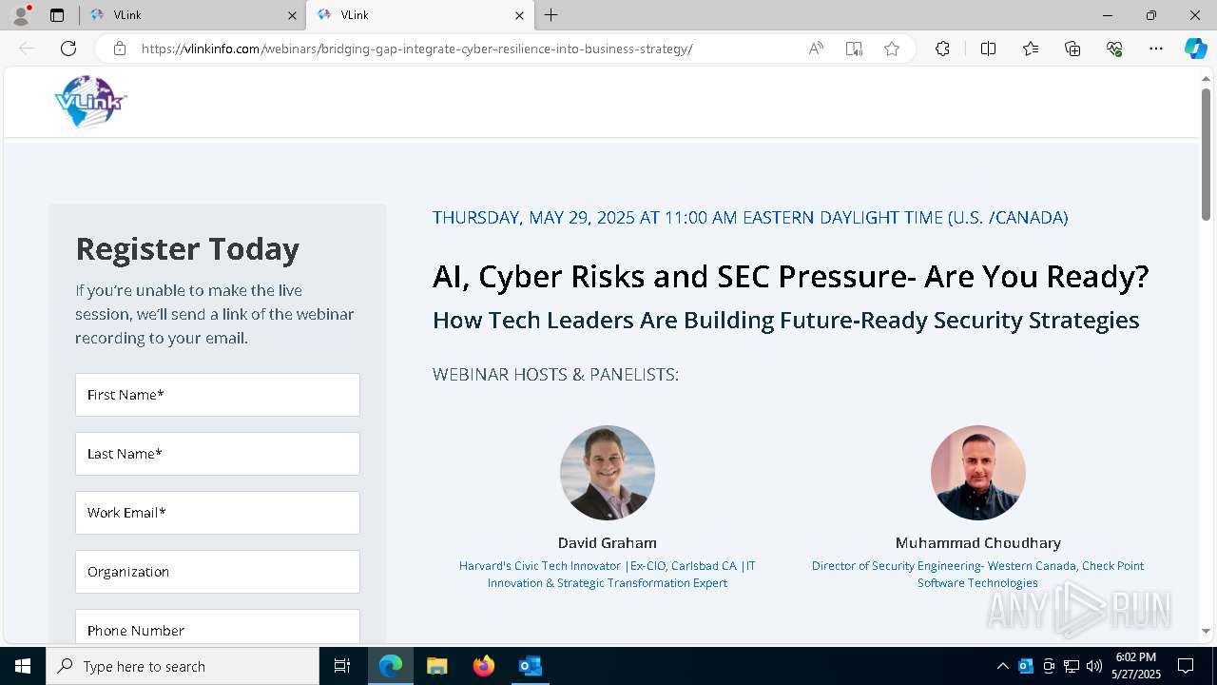1217x685 pixels.
Task: Open a new browser tab
Action: coord(551,15)
